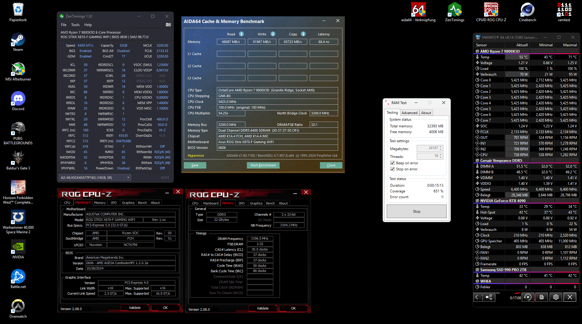582x324 pixels.
Task: Click the info icon next to Write
Action: click(273, 34)
